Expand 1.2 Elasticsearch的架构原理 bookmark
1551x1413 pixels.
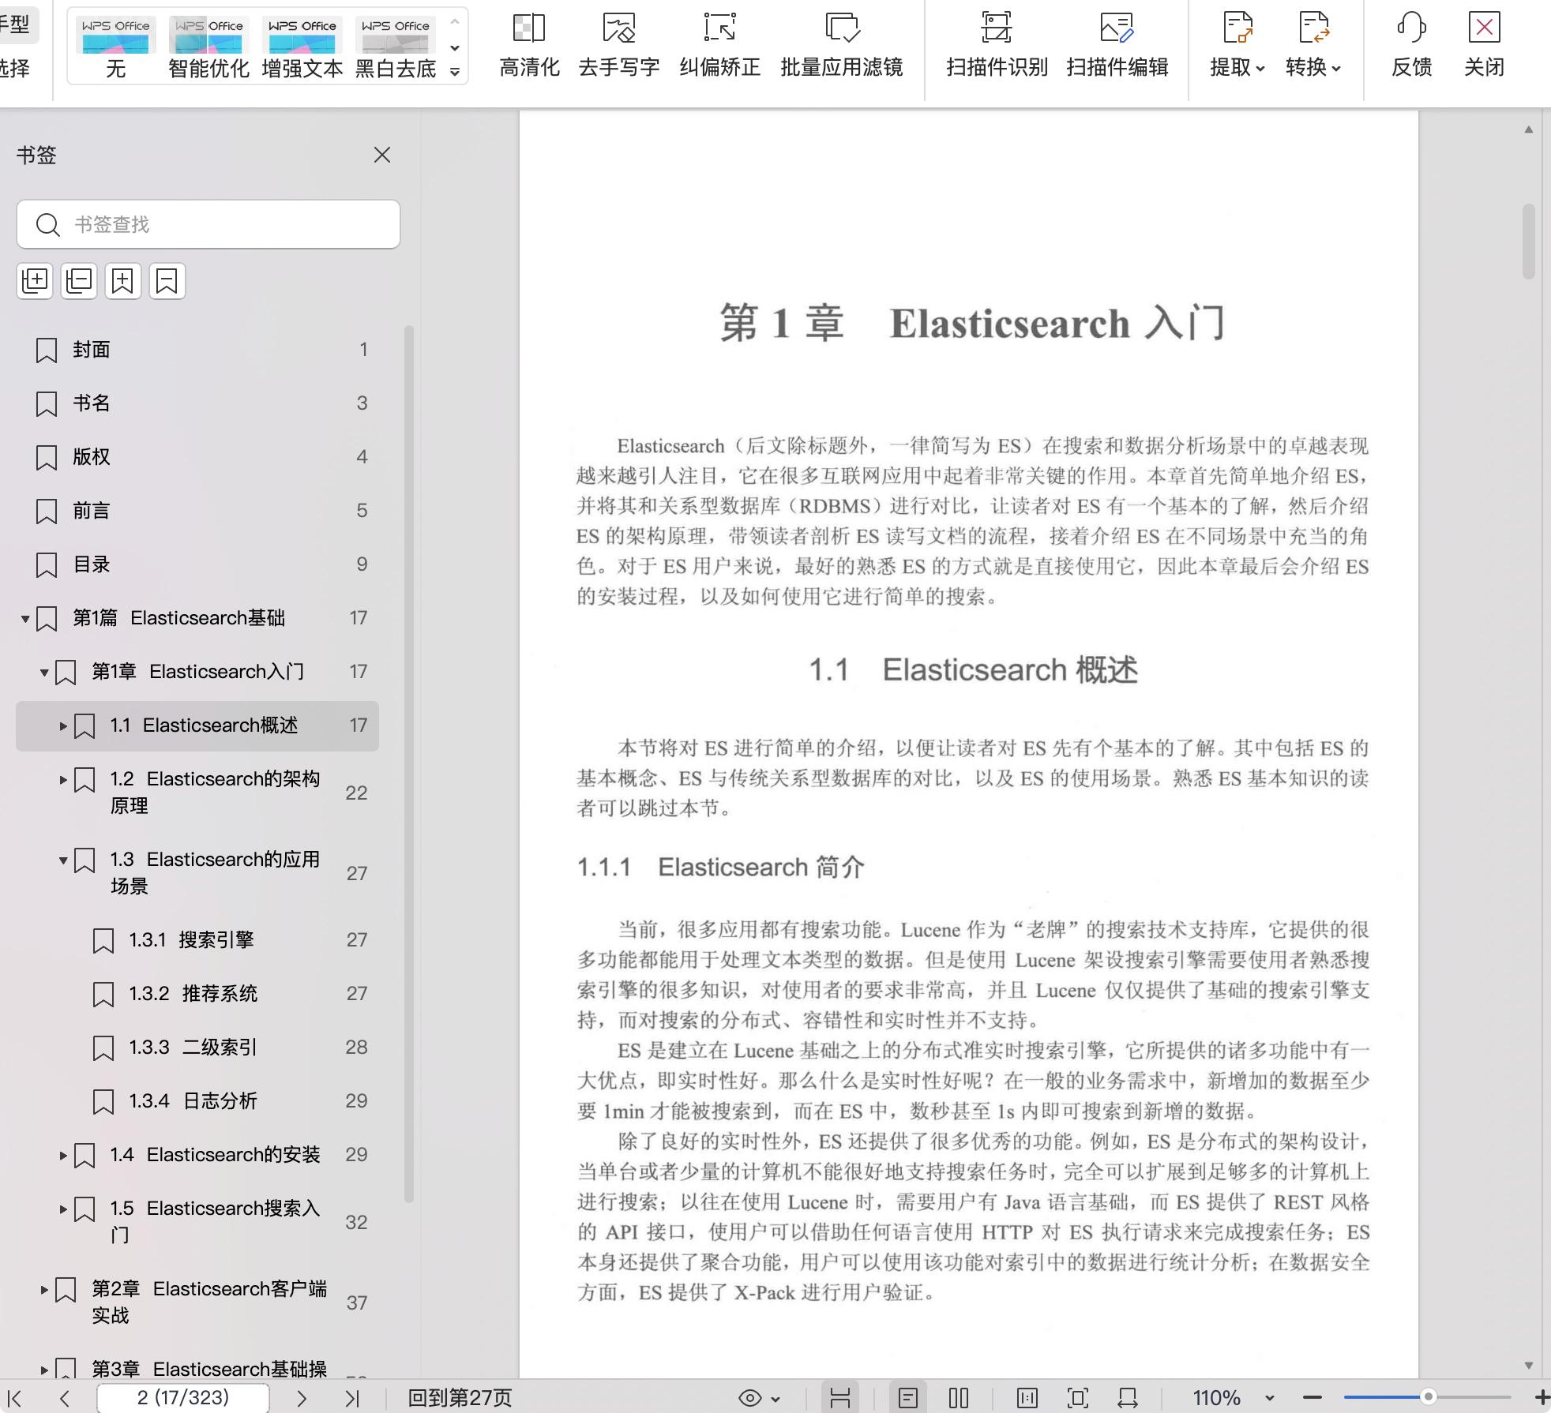click(63, 779)
